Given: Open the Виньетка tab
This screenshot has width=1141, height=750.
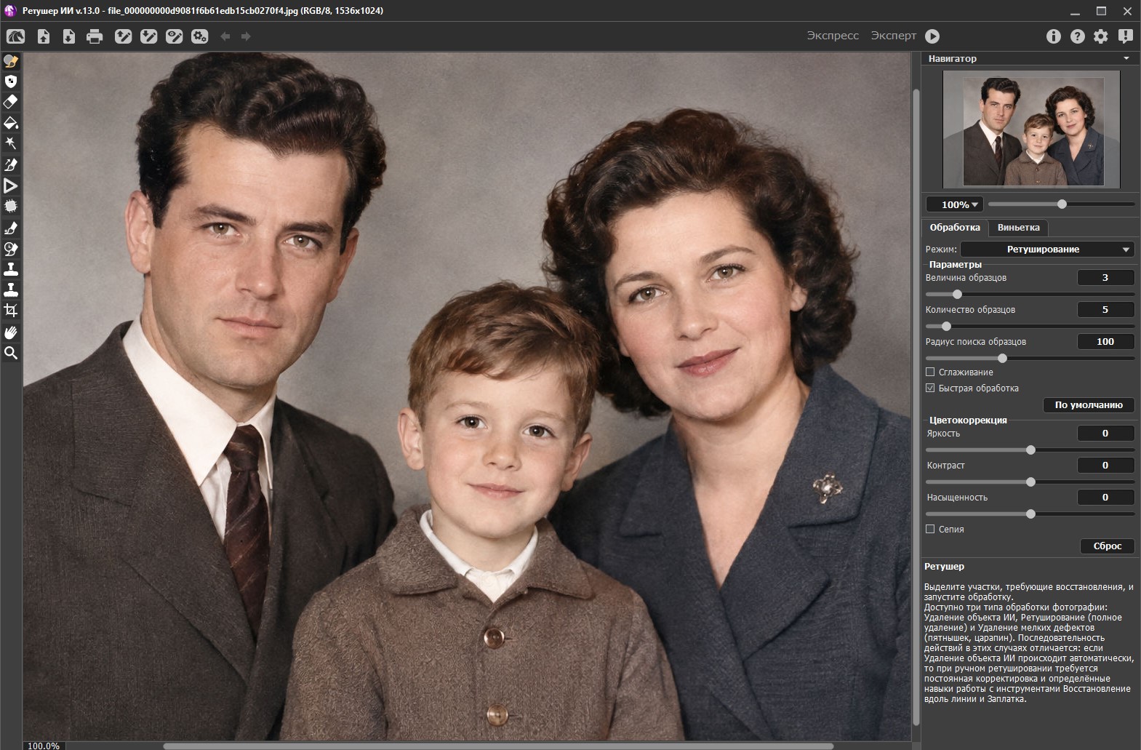Looking at the screenshot, I should (x=1018, y=228).
